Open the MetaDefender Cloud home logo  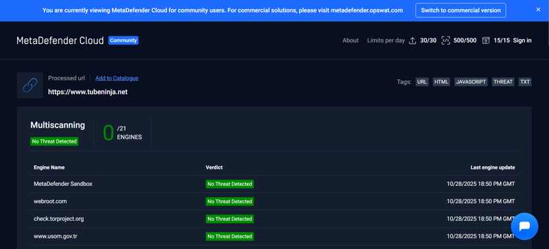[60, 40]
